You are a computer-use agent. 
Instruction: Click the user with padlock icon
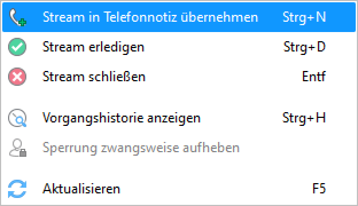(18, 148)
